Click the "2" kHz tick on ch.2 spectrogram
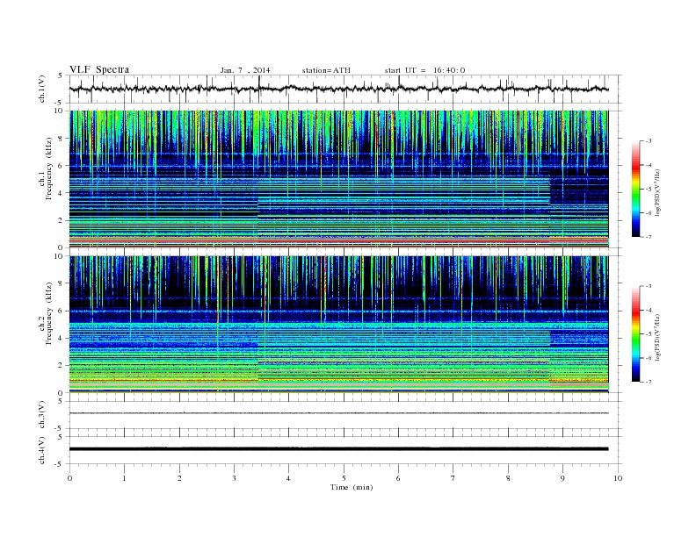696x537 pixels. click(x=62, y=366)
